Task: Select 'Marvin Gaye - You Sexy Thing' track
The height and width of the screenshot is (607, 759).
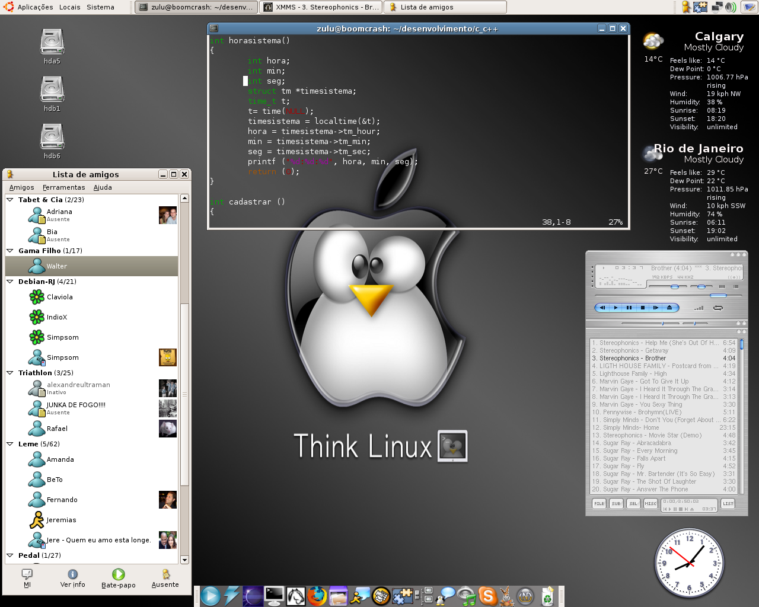Action: tap(664, 404)
